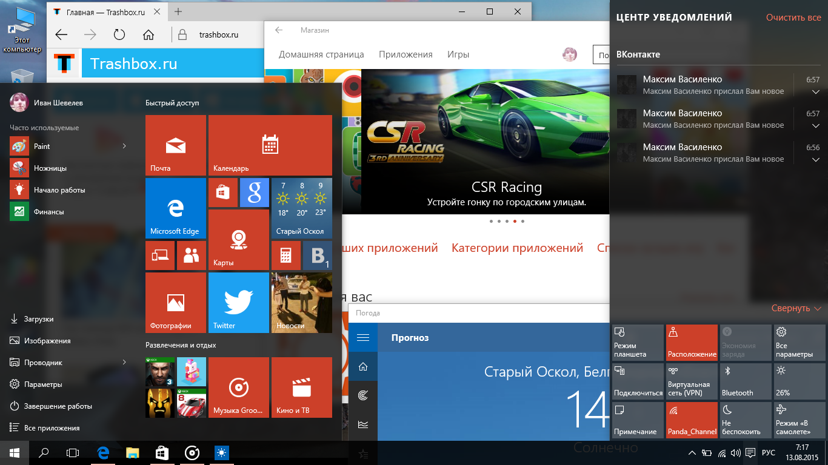
Task: Change brightness via the 26% tile
Action: [800, 381]
